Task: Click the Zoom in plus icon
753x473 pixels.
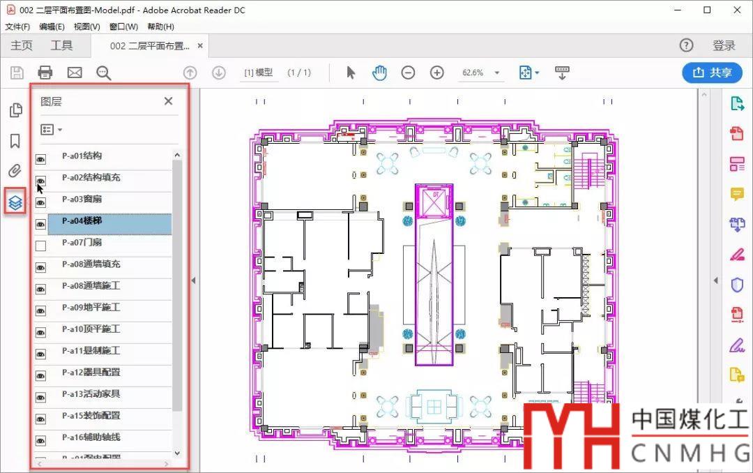Action: tap(437, 73)
